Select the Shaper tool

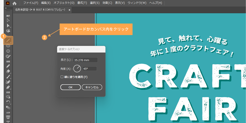[x=8, y=56]
